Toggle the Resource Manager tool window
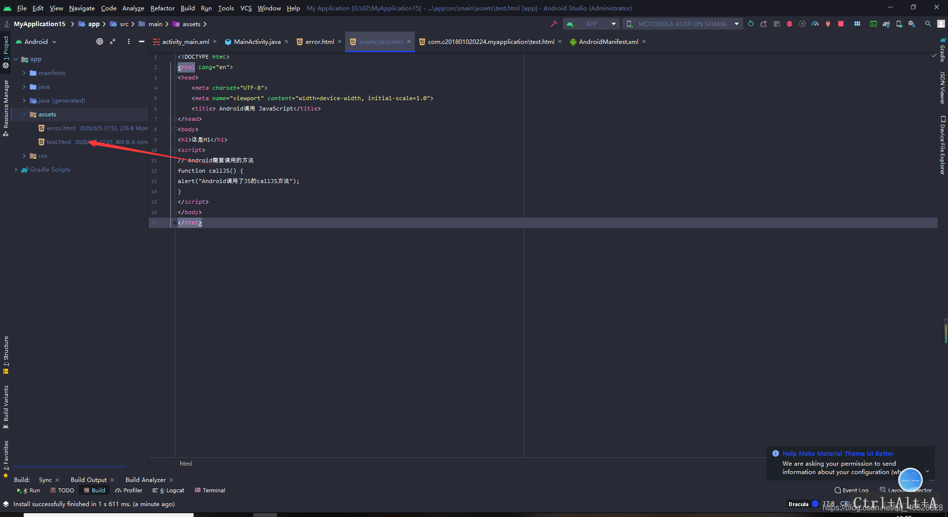Viewport: 948px width, 517px height. [x=6, y=108]
